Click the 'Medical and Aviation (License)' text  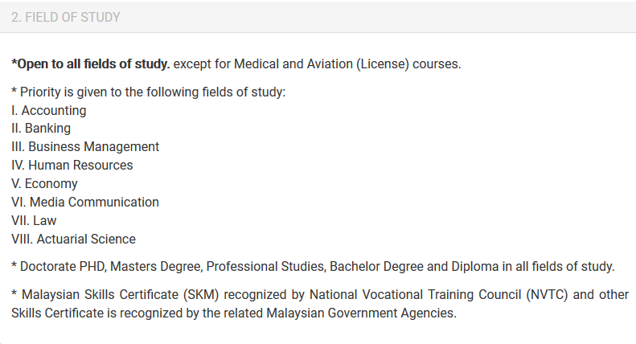click(x=322, y=64)
